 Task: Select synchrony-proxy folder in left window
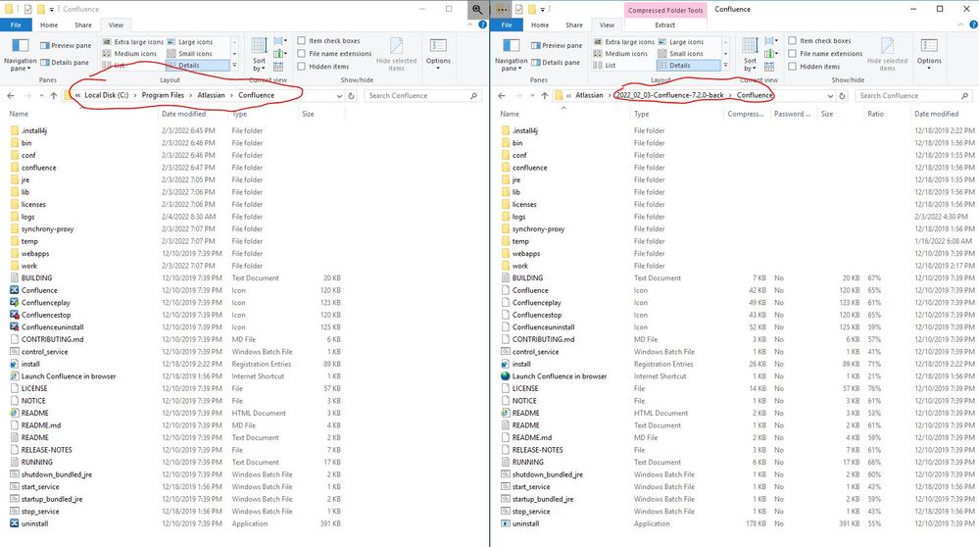point(47,229)
